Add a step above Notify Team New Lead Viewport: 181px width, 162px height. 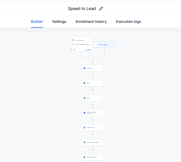point(93,135)
